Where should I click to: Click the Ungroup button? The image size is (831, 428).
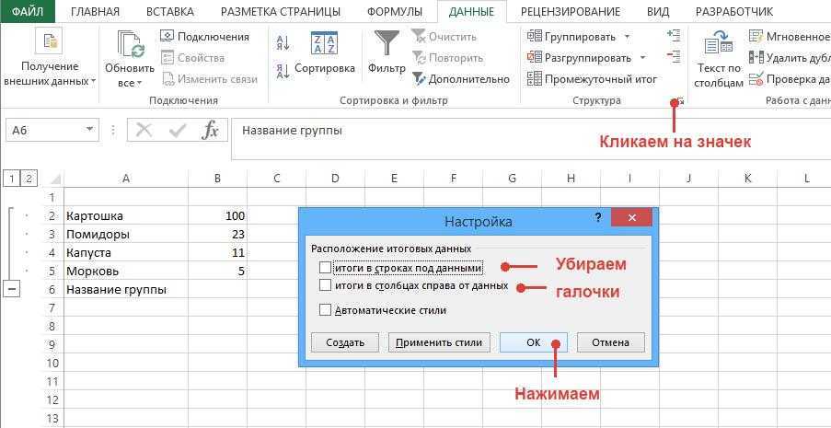[579, 58]
